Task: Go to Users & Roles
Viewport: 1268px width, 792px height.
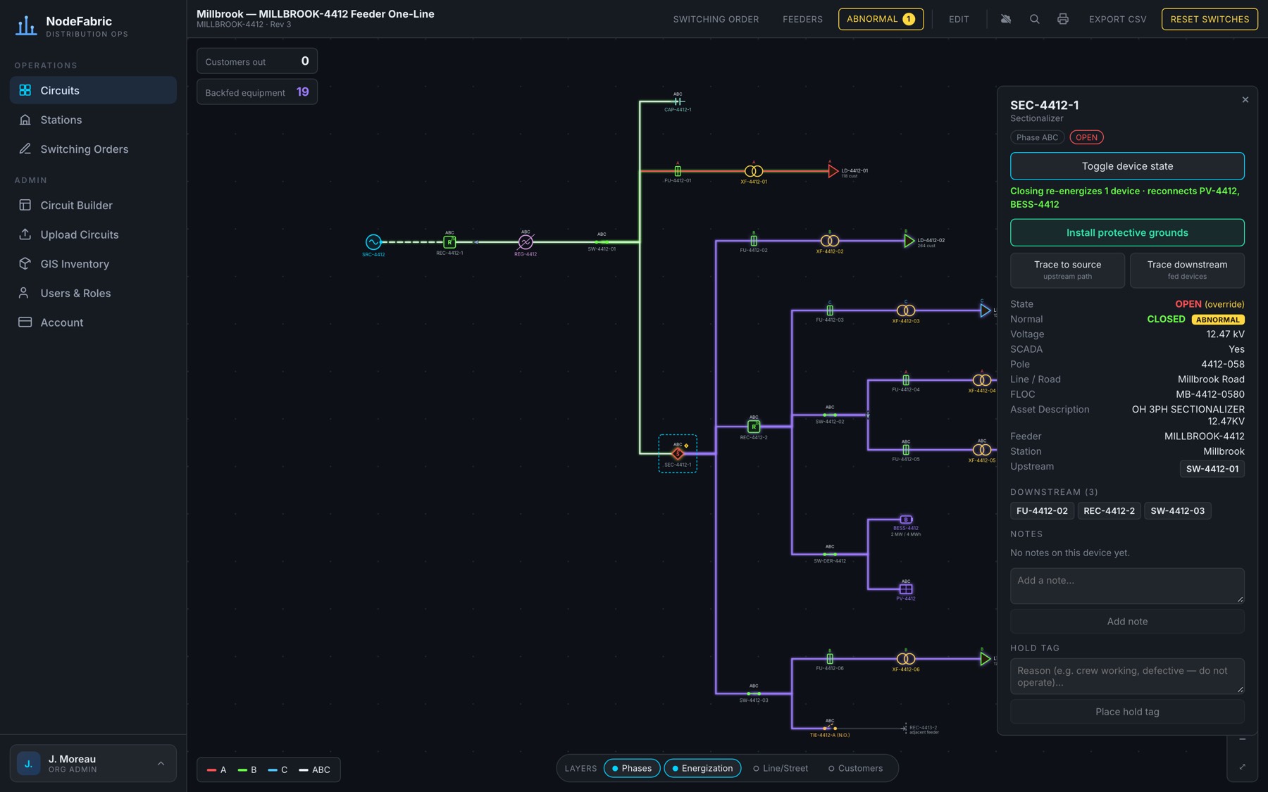Action: coord(93,293)
